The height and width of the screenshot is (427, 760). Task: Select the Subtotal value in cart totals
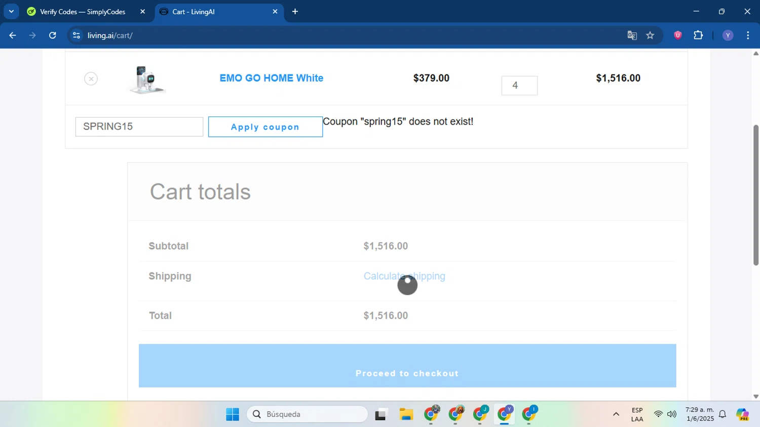[386, 246]
